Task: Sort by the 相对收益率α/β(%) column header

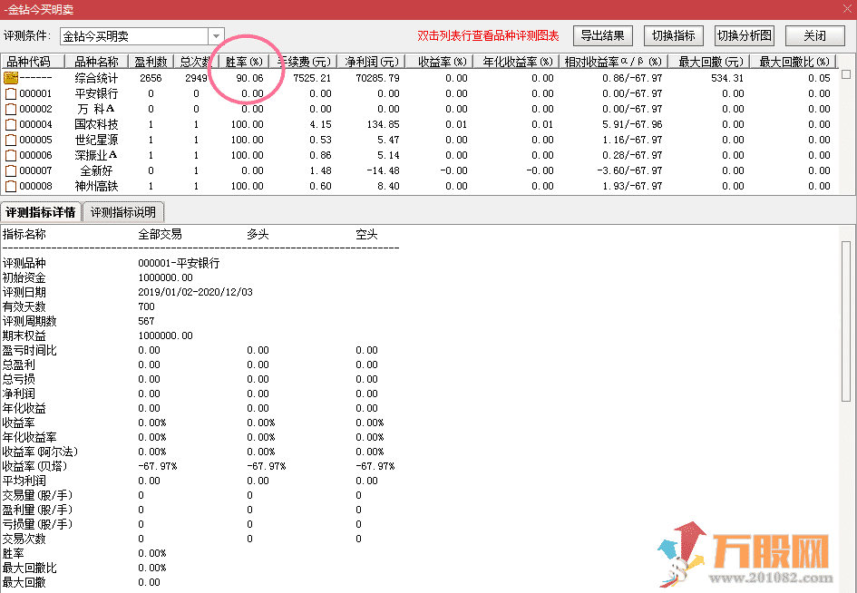Action: (x=613, y=62)
